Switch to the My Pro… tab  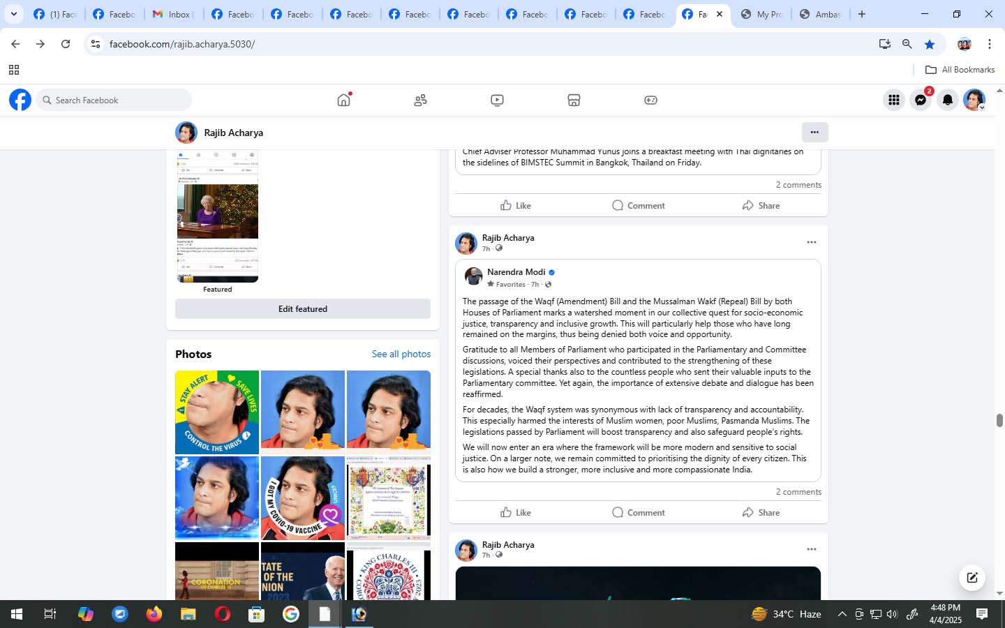762,14
